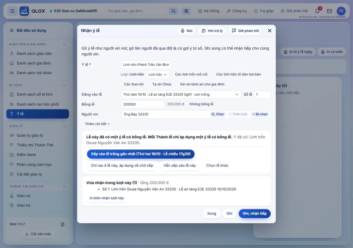Click the Bổng lễ amount field
The height and width of the screenshot is (248, 353).
pyautogui.click(x=143, y=104)
